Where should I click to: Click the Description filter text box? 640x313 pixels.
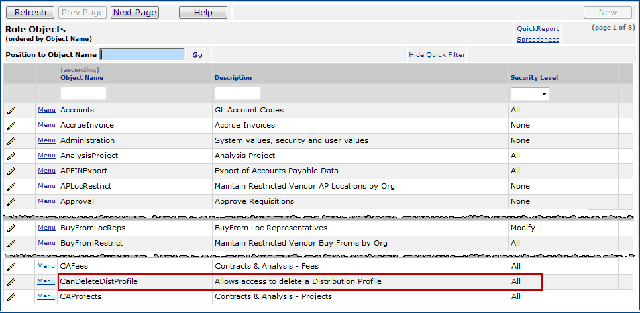237,94
